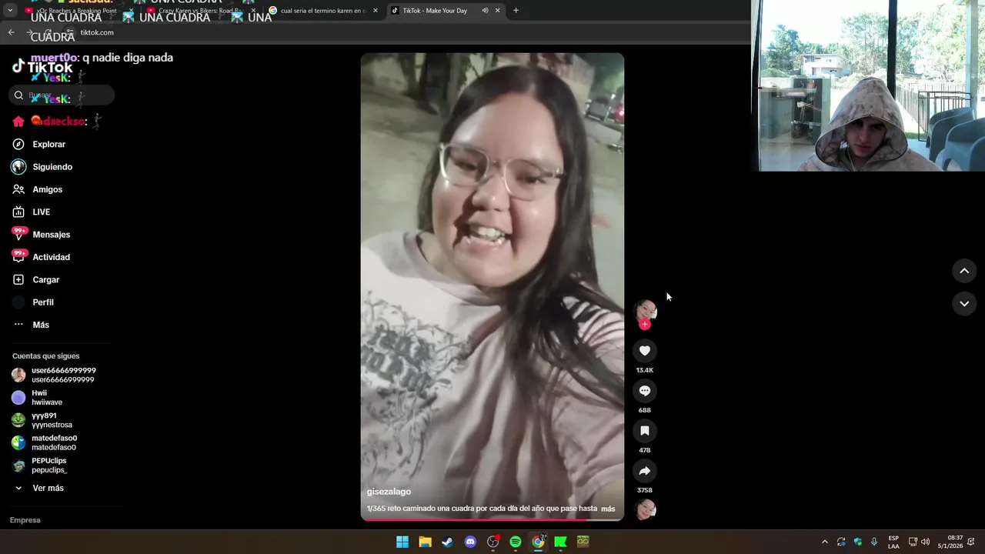The height and width of the screenshot is (554, 985).
Task: Follow creator with red plus badge
Action: [645, 325]
